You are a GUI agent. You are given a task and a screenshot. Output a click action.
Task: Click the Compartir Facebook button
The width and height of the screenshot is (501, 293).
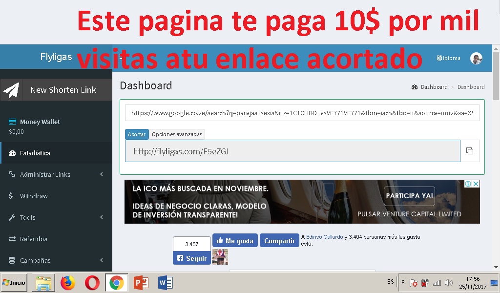coord(279,241)
